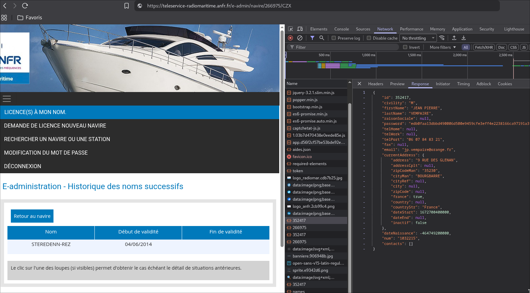The image size is (530, 293).
Task: Toggle the device toolbar icon
Action: 300,29
